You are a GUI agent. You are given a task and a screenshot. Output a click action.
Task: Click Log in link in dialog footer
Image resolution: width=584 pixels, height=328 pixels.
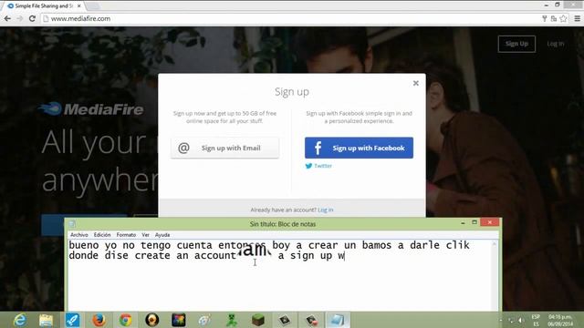click(326, 210)
